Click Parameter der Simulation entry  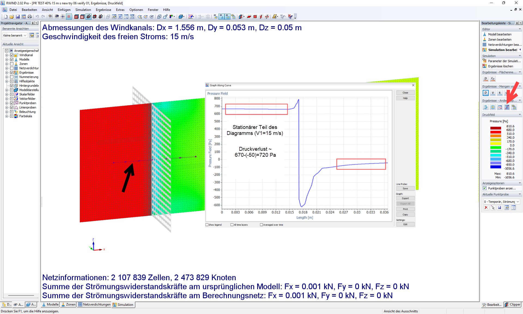504,61
